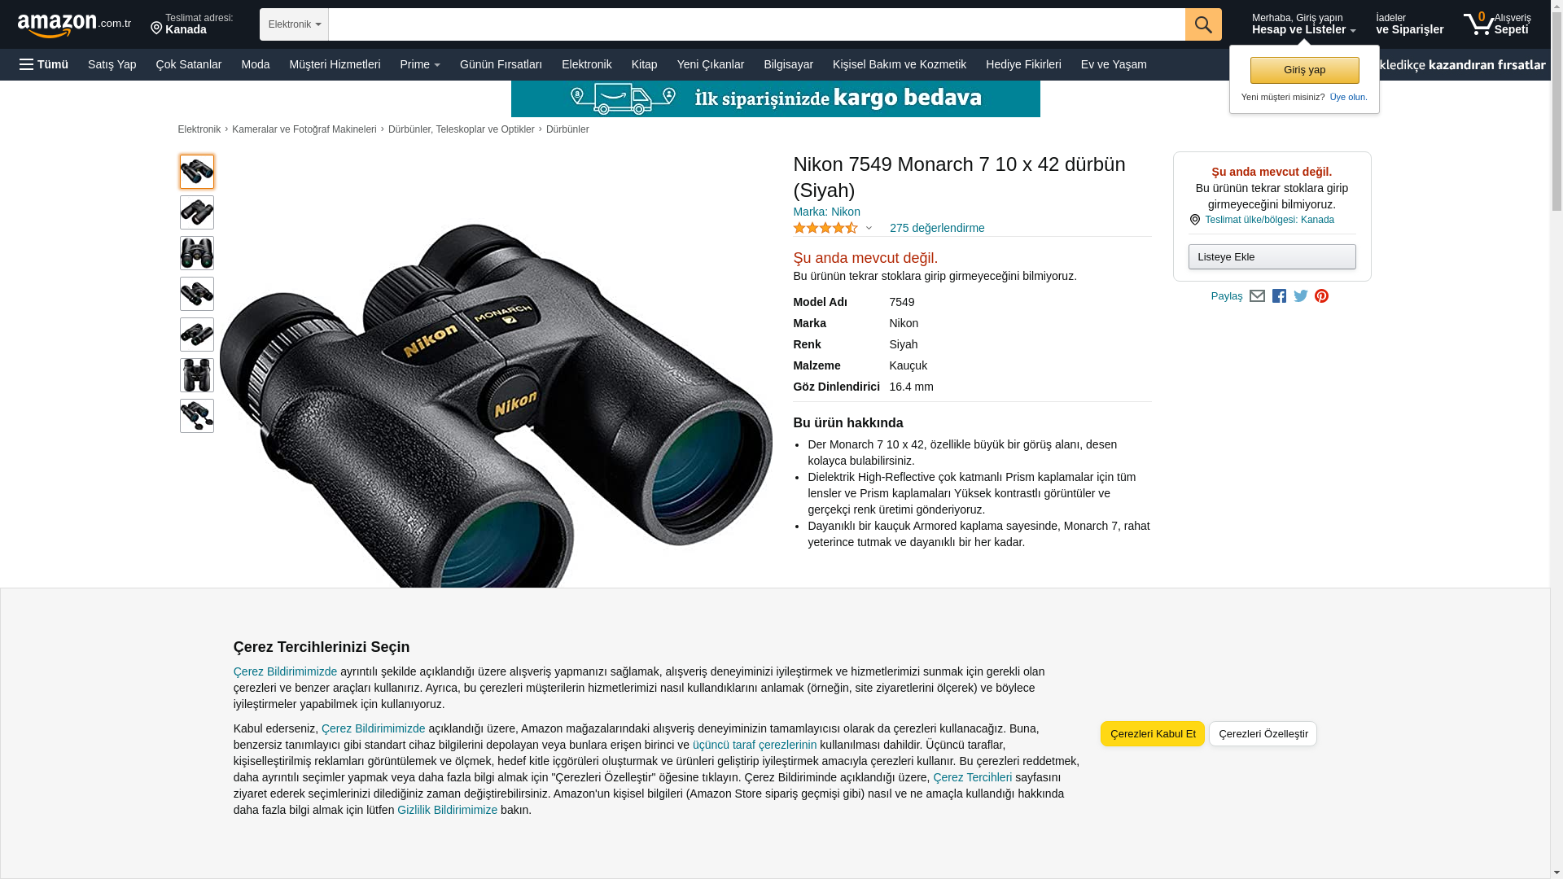The width and height of the screenshot is (1563, 879).
Task: Change delivery address set to Kanada
Action: 192,24
